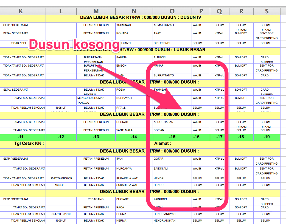Select 'HERMA' in the 5417/TLB/2010 row
This screenshot has width=286, height=224.
[134, 215]
